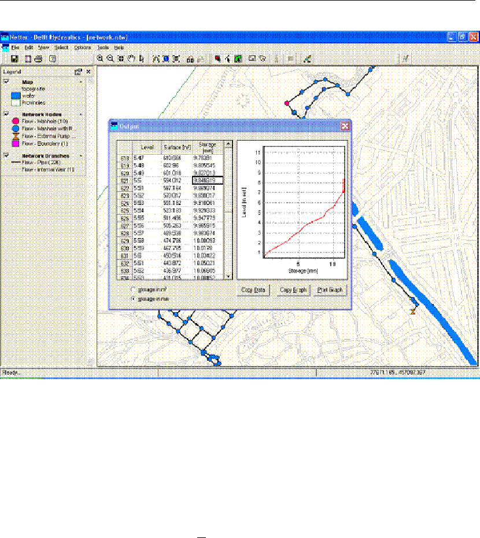The image size is (480, 538).
Task: Open the Help menu
Action: coord(119,47)
